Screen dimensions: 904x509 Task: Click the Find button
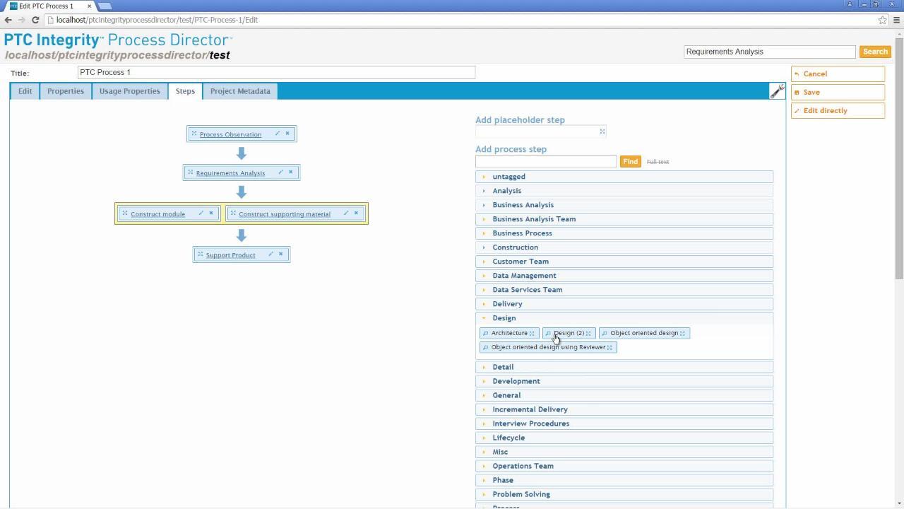(630, 162)
